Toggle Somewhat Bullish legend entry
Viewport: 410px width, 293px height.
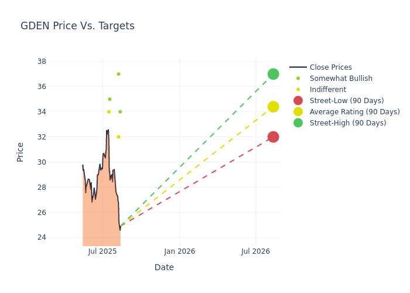click(341, 79)
